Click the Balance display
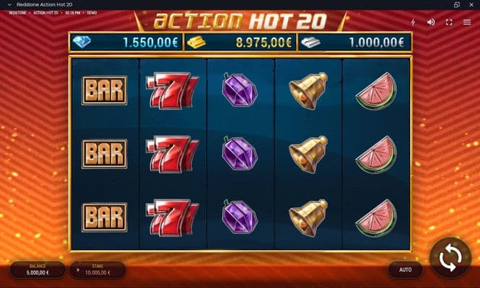The image size is (480, 288). tap(38, 270)
